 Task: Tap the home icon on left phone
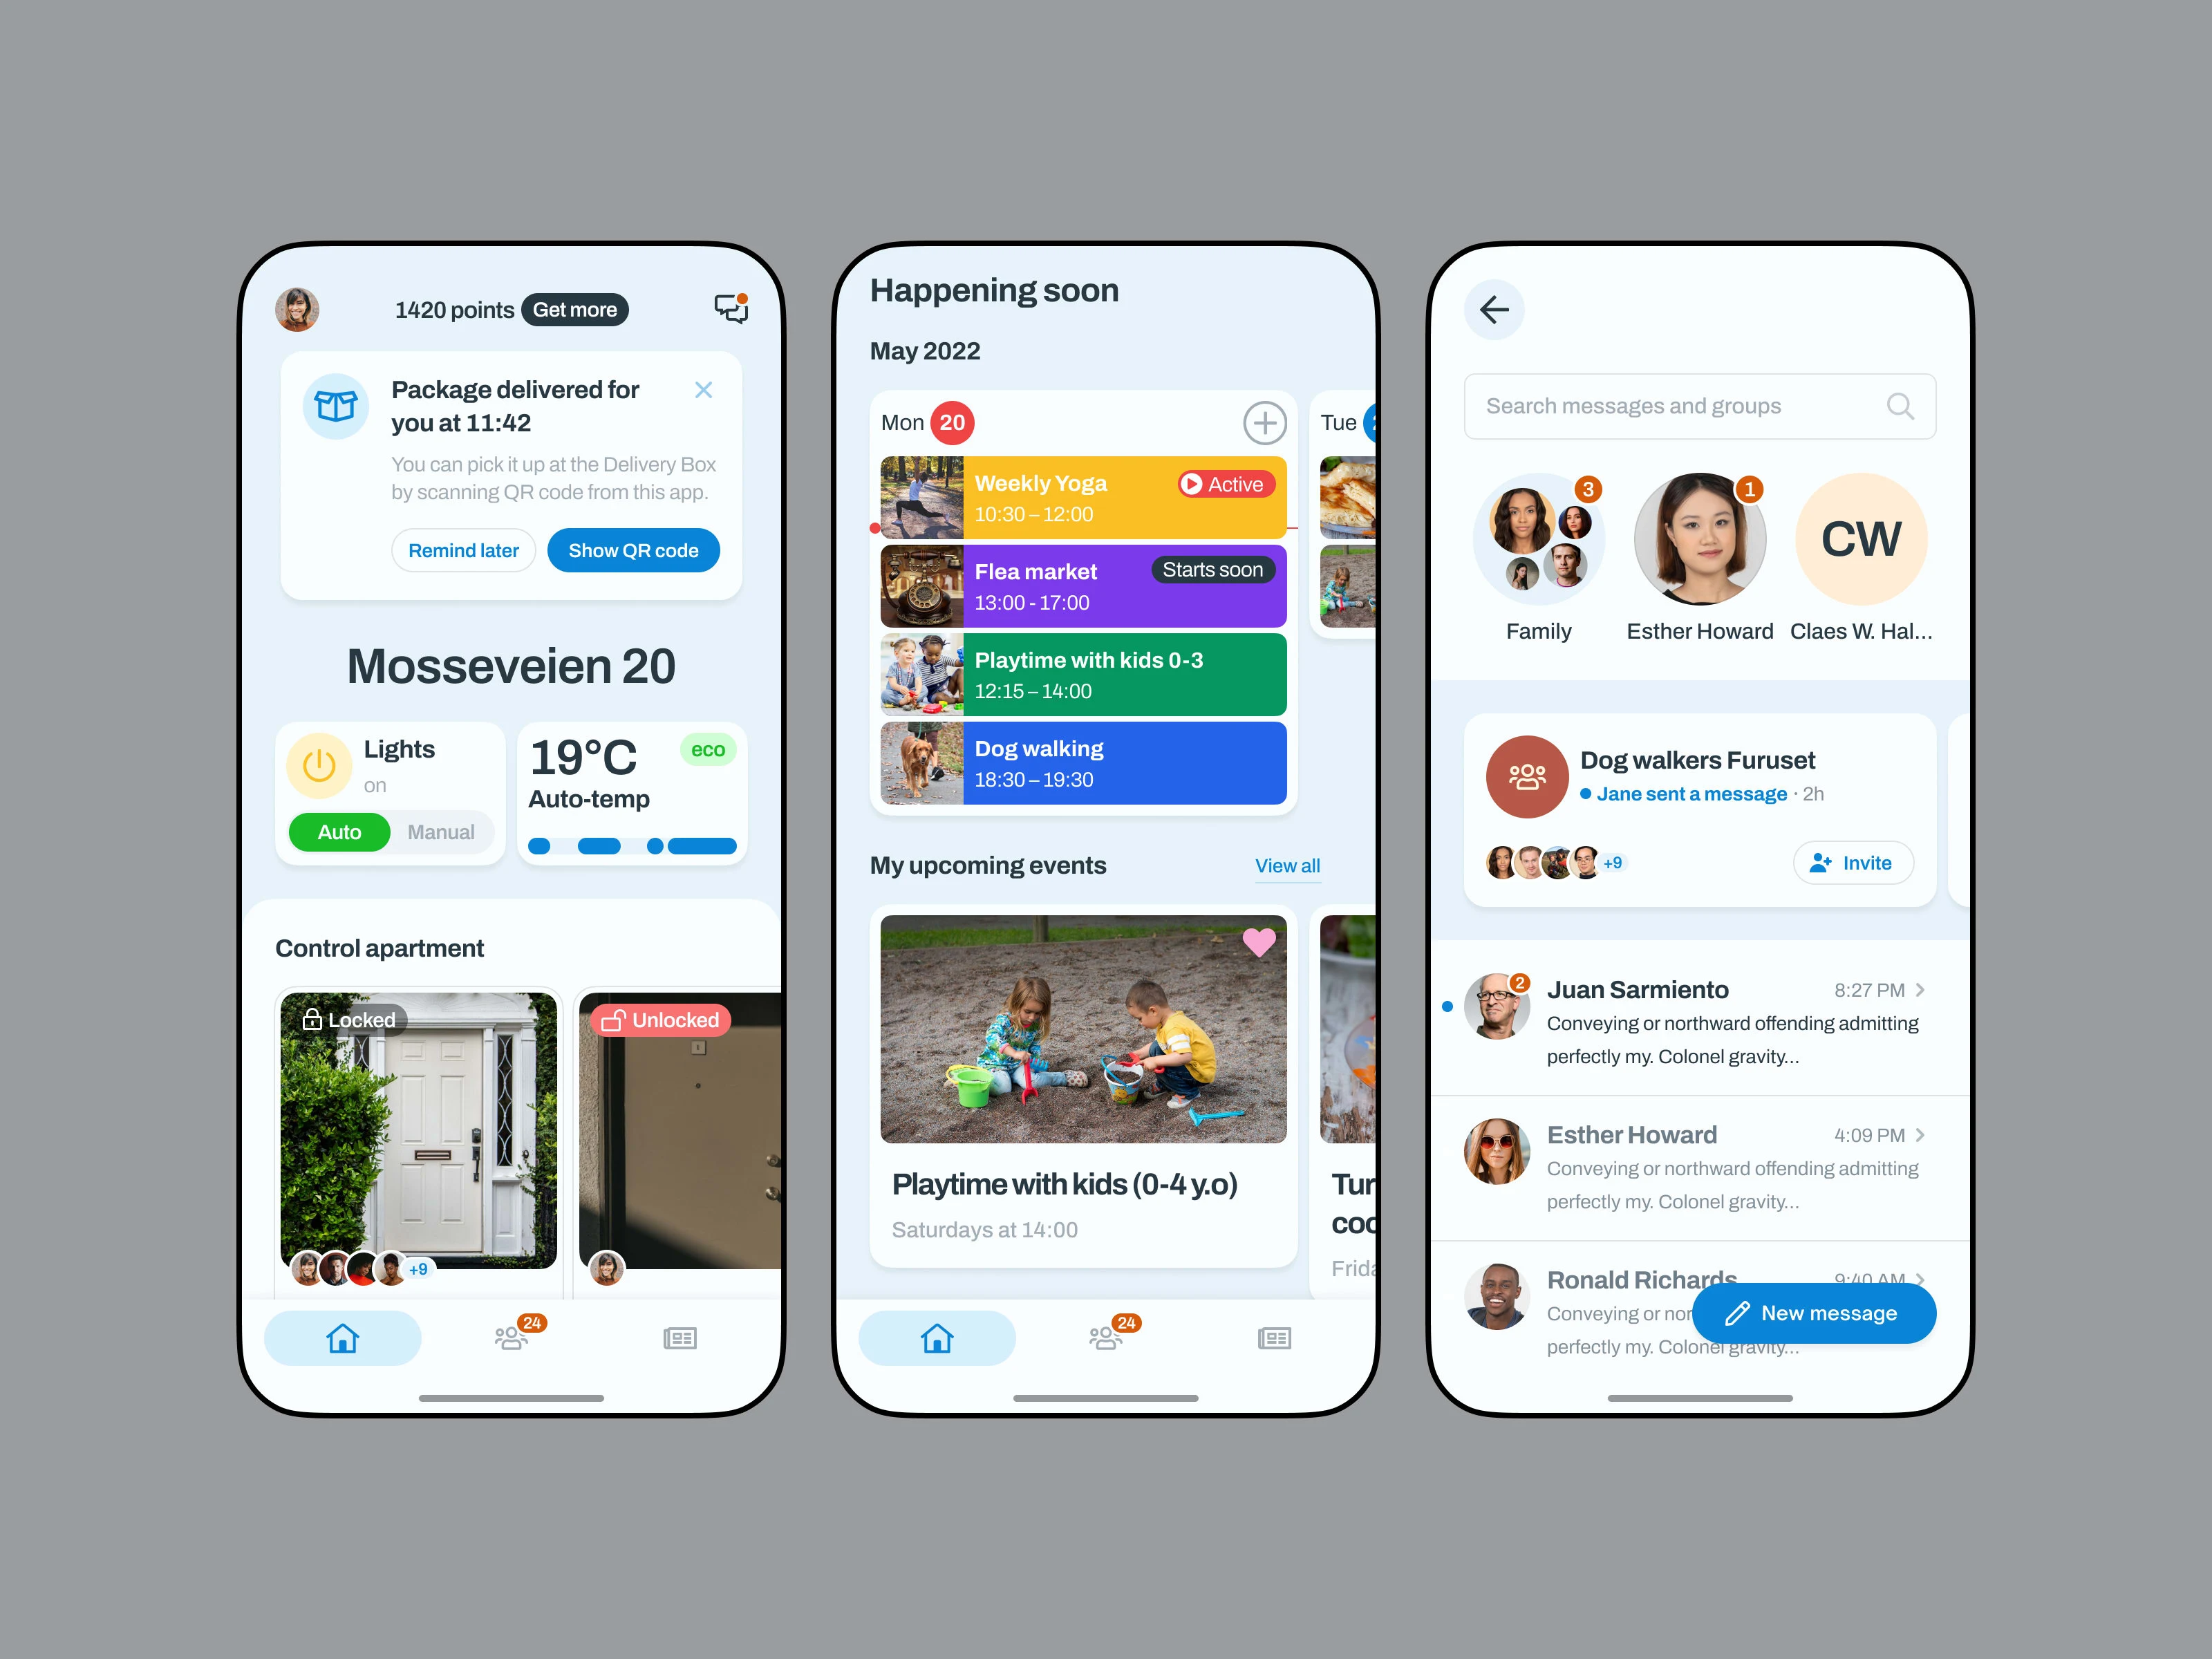(341, 1337)
